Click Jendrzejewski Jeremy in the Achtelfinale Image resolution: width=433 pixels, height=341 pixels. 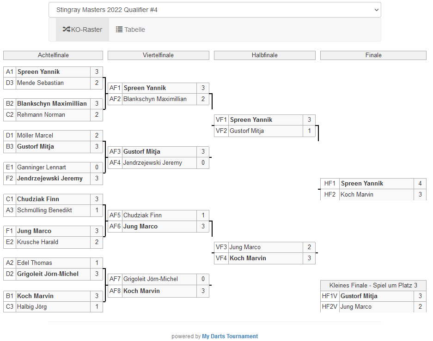pos(50,179)
